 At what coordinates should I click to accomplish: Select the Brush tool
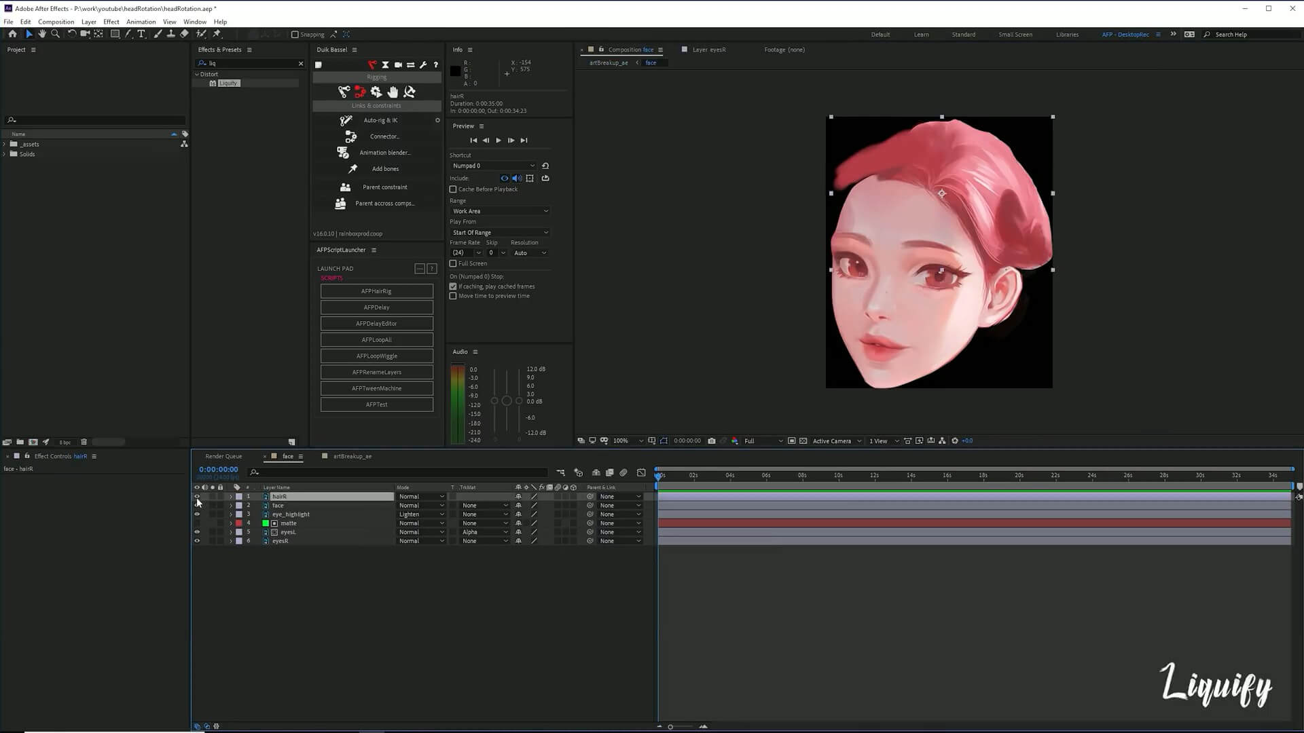pos(158,34)
